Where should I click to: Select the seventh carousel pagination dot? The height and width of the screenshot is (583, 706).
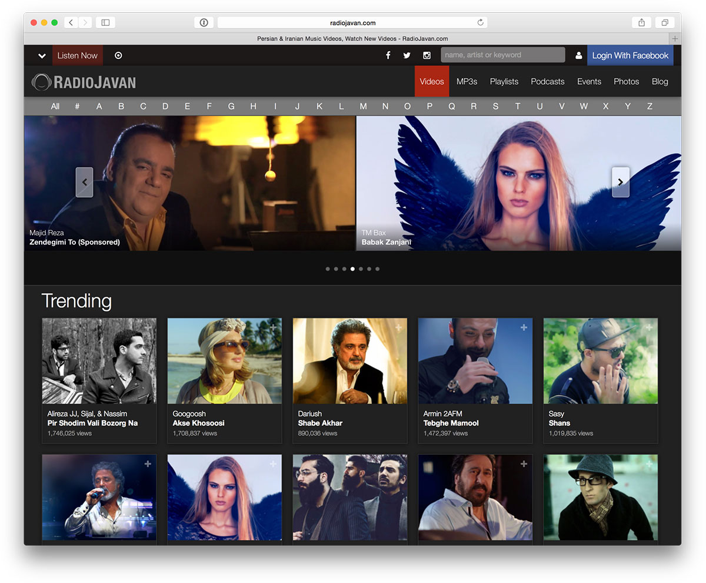[377, 269]
